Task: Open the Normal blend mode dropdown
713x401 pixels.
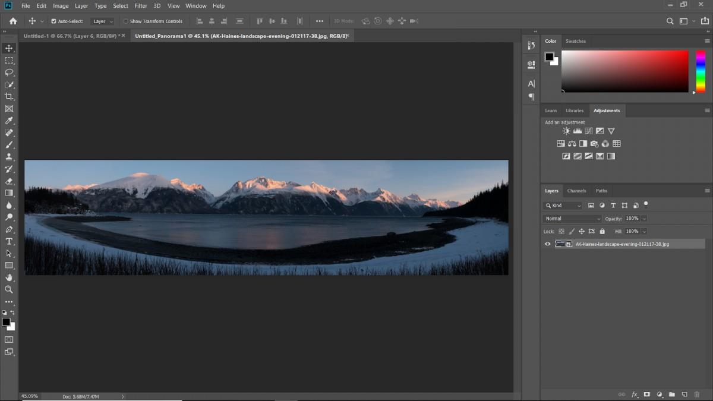Action: coord(573,219)
